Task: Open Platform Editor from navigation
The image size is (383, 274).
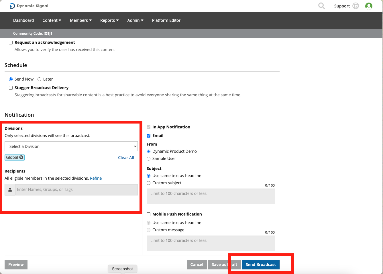Action: tap(166, 20)
